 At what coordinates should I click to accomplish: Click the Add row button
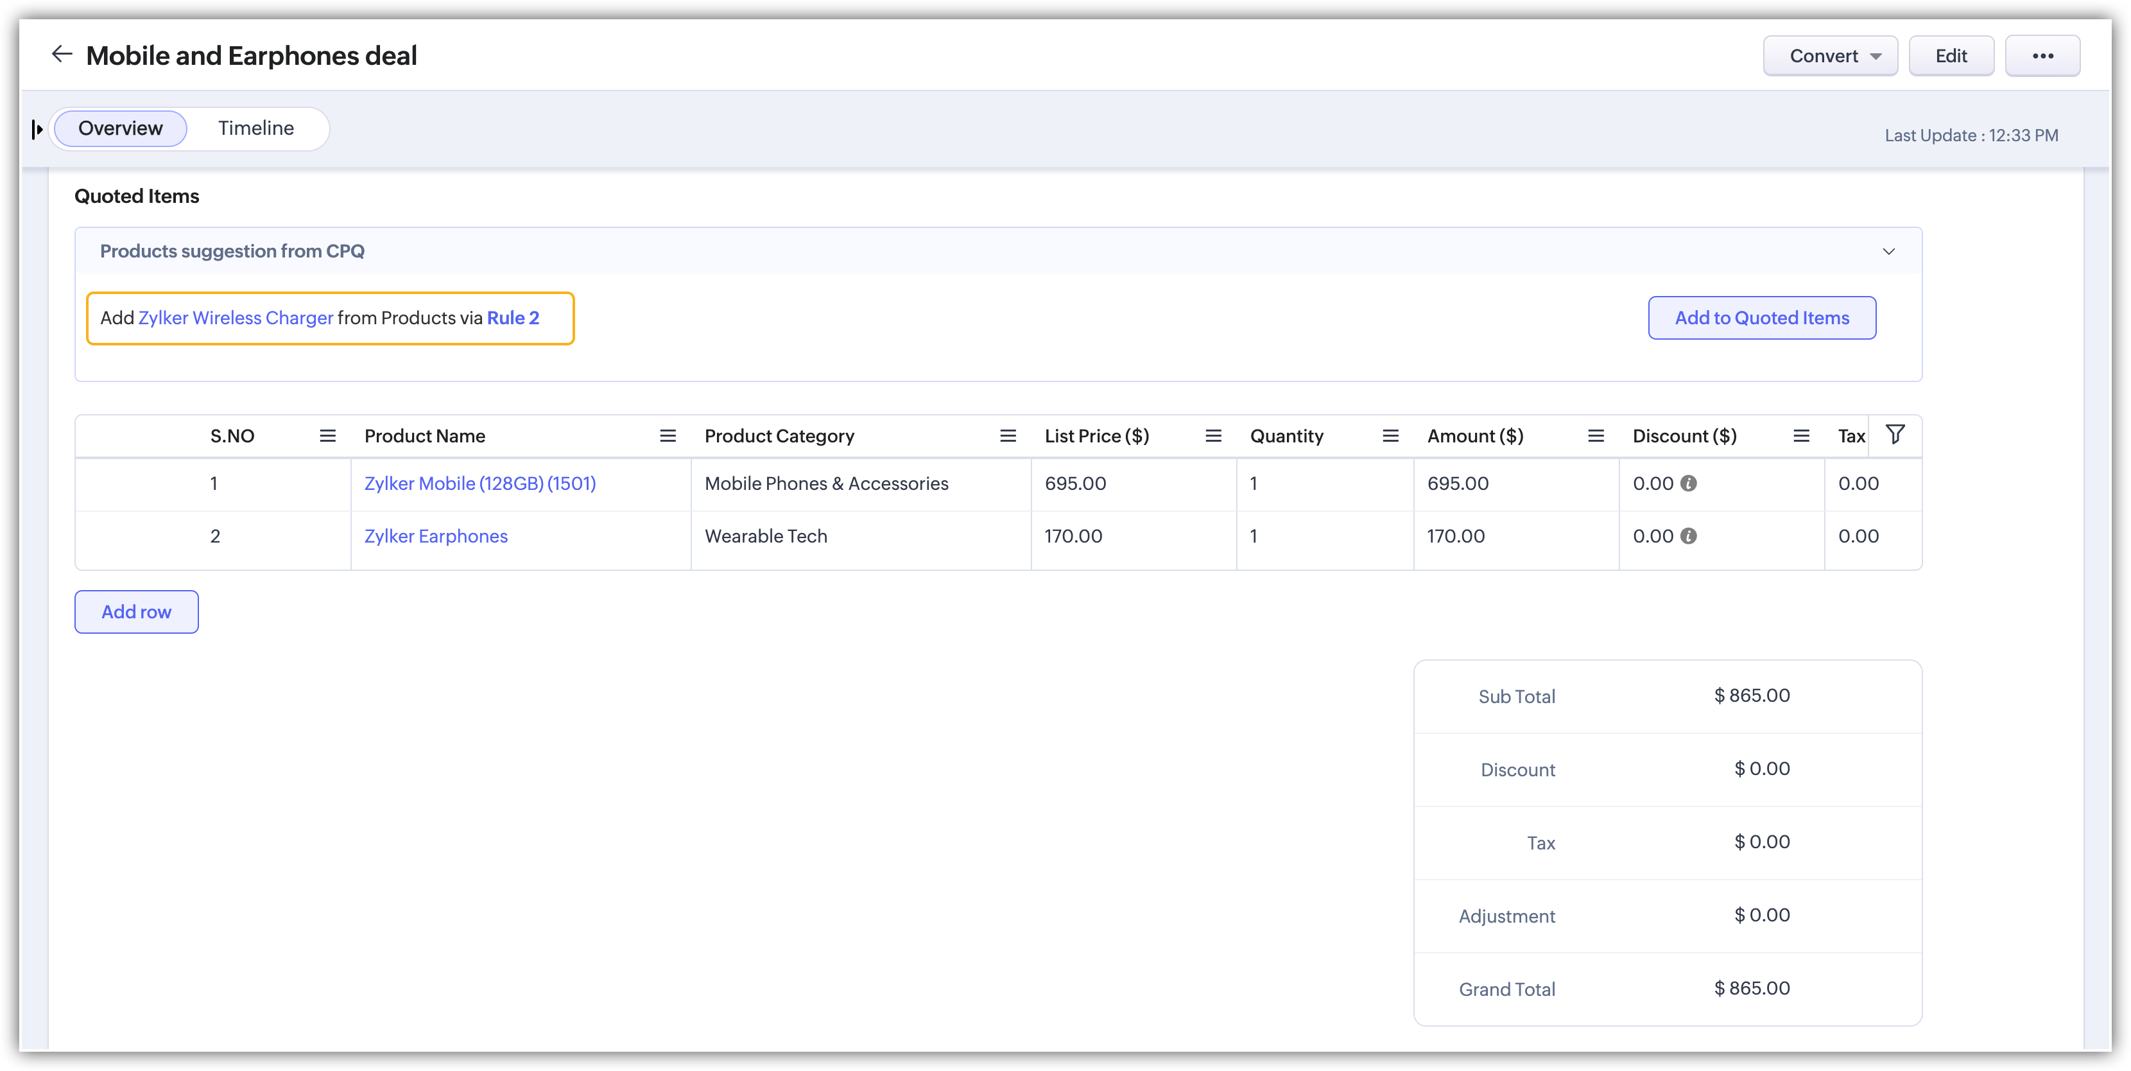[x=137, y=612]
